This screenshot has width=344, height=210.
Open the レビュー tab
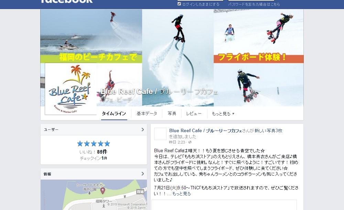click(194, 114)
